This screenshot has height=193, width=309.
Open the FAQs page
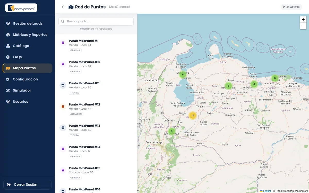[x=27, y=57]
